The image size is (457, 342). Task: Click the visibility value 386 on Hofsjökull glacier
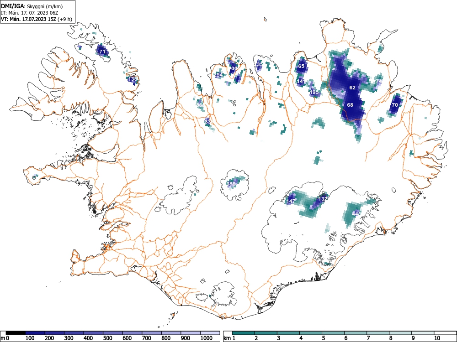point(231,184)
